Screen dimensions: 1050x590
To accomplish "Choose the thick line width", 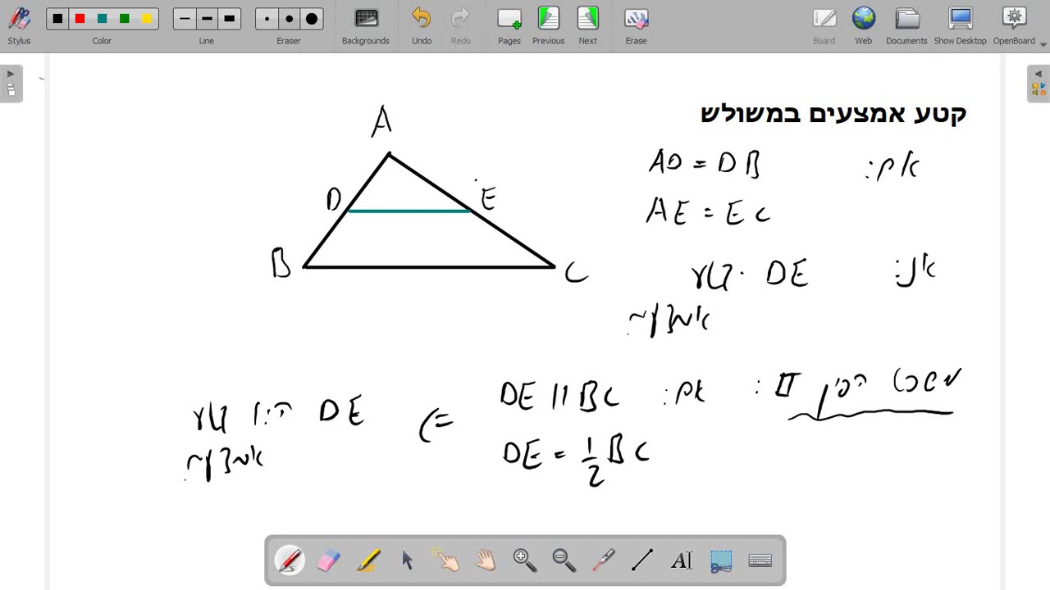I will pos(229,19).
